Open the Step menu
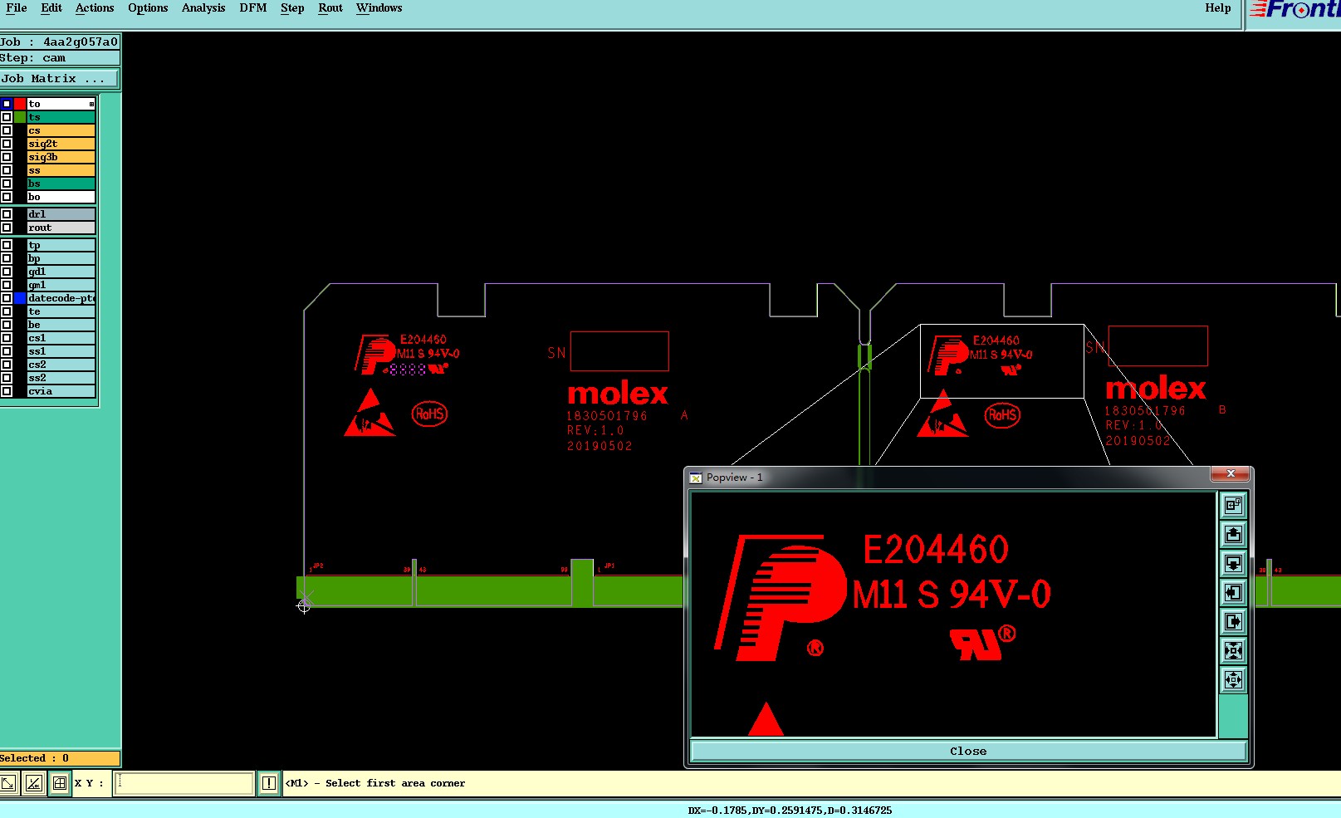 click(292, 8)
